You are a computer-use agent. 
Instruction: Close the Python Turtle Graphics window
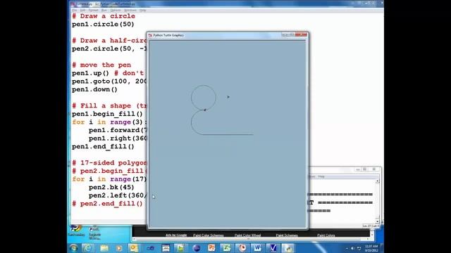coord(302,35)
